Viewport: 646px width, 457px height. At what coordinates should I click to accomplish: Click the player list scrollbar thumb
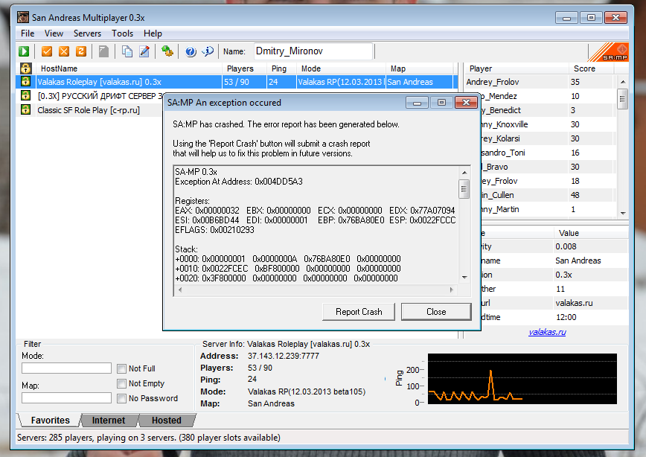click(x=623, y=99)
